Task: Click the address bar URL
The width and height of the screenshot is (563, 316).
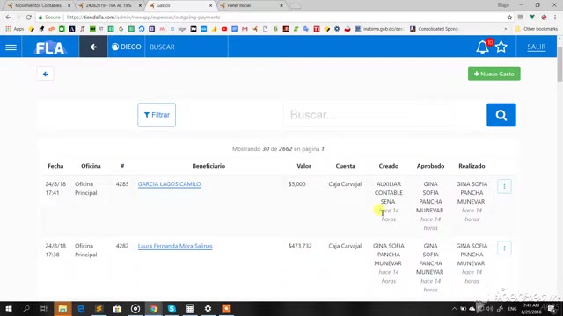Action: pyautogui.click(x=143, y=18)
